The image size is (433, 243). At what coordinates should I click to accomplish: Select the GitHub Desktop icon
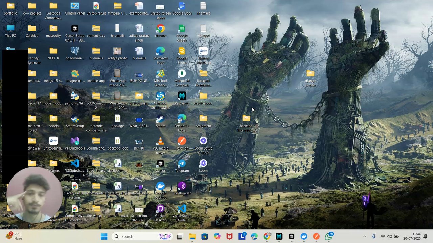[x=160, y=213]
